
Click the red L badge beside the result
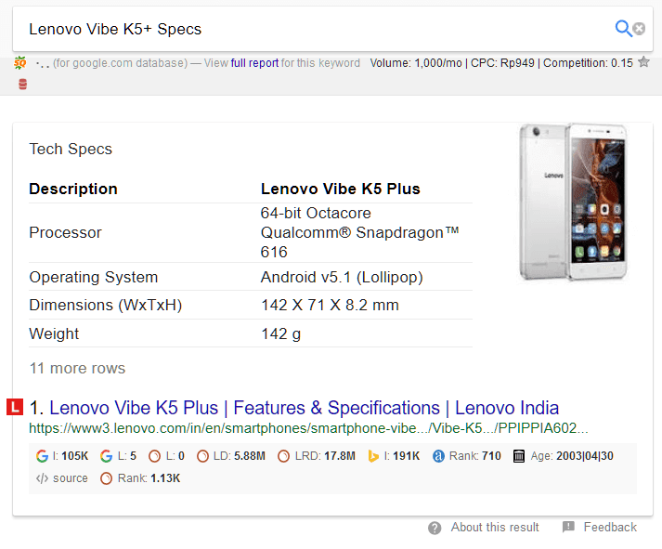[15, 407]
